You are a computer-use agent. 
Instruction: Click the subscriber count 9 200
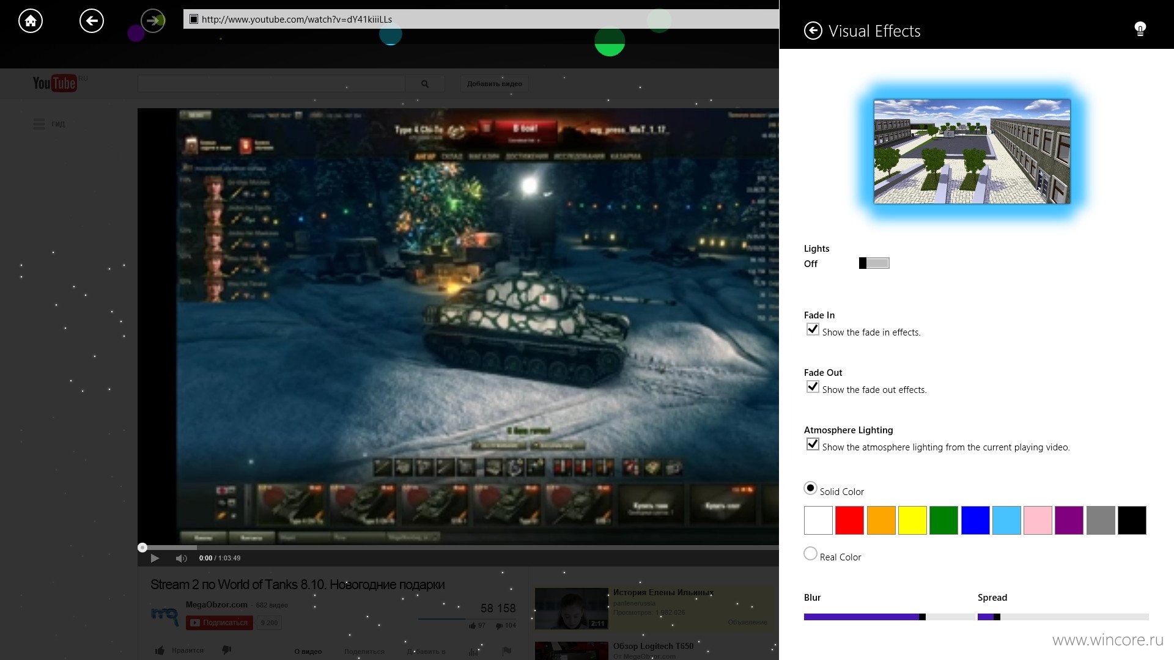point(269,623)
